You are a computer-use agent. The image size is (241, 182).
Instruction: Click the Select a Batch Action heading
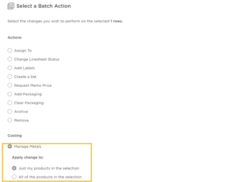(44, 6)
